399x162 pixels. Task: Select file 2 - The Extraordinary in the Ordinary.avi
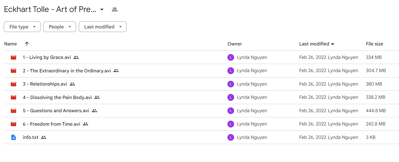point(67,71)
